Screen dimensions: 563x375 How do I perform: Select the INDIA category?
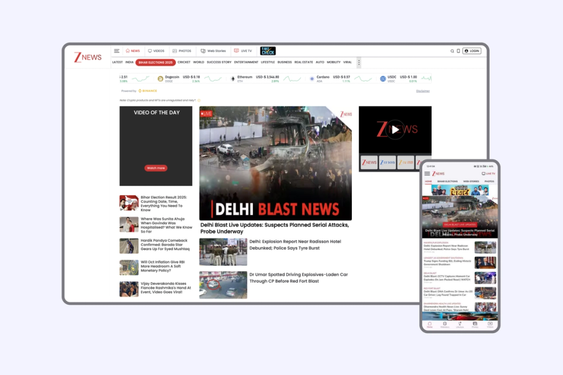point(129,63)
